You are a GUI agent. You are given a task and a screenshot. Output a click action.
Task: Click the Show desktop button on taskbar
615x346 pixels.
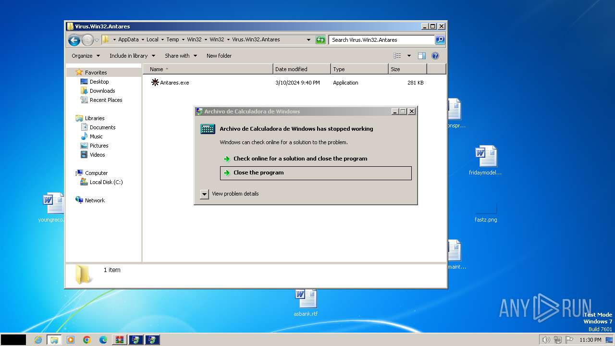pos(610,340)
